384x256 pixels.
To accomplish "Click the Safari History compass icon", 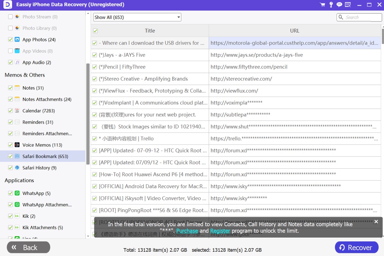I will pyautogui.click(x=17, y=168).
